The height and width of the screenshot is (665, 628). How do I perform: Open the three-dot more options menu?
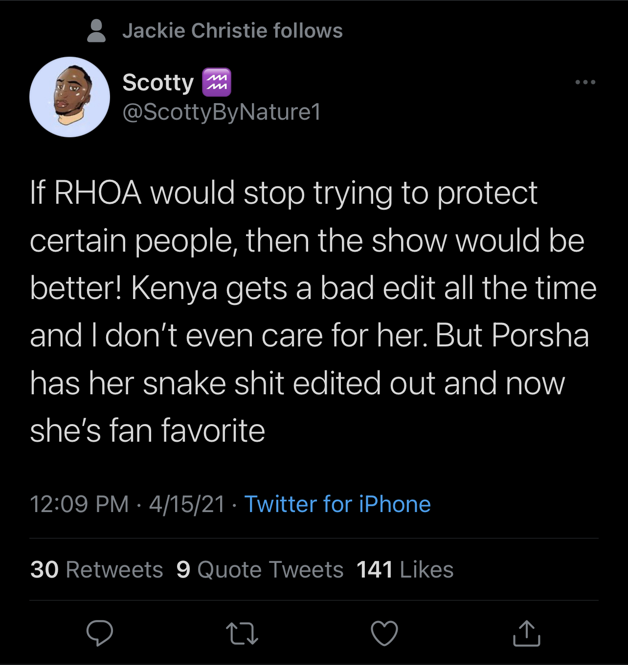point(585,82)
